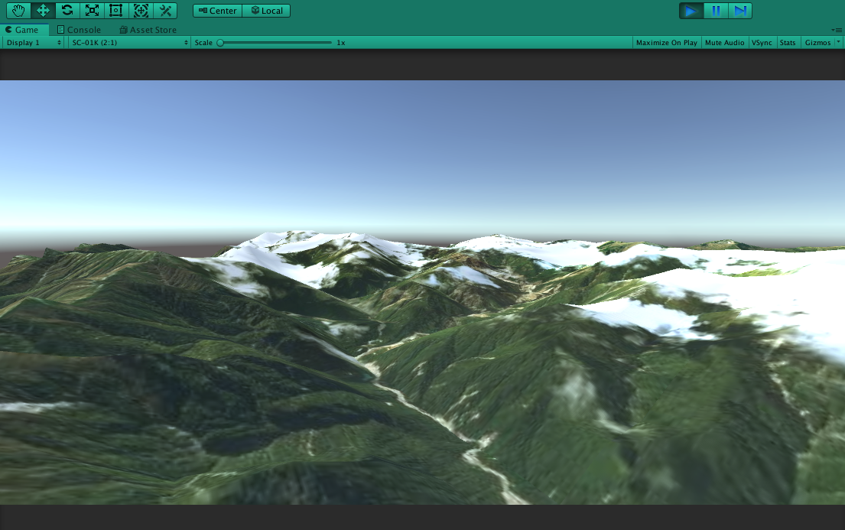Toggle VSync in the Game view
Screen dimensions: 845x530
(x=762, y=43)
